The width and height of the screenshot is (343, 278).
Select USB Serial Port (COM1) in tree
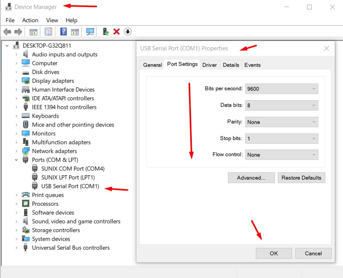tap(70, 186)
